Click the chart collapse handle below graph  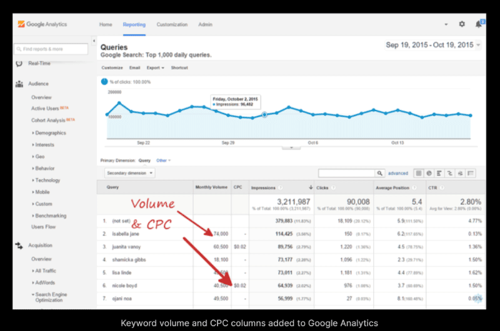point(291,148)
